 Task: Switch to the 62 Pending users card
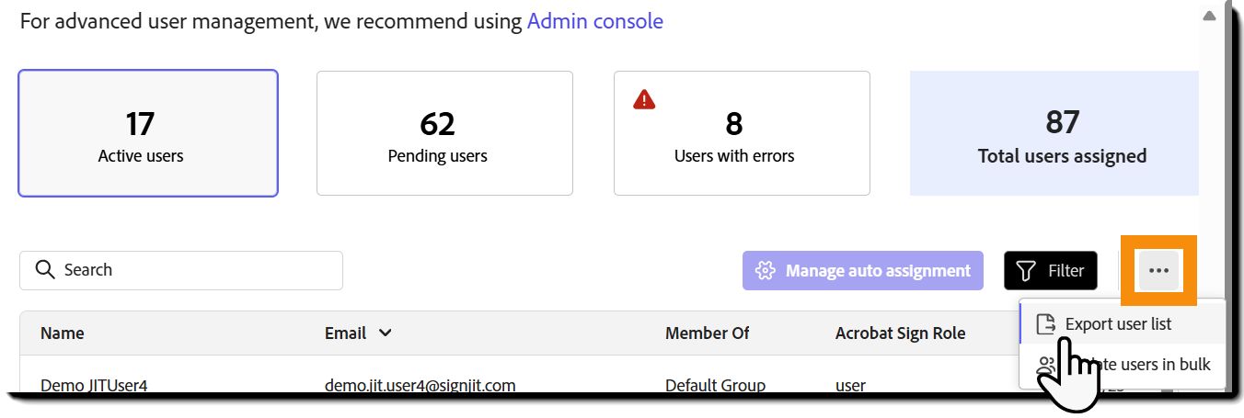click(x=444, y=133)
